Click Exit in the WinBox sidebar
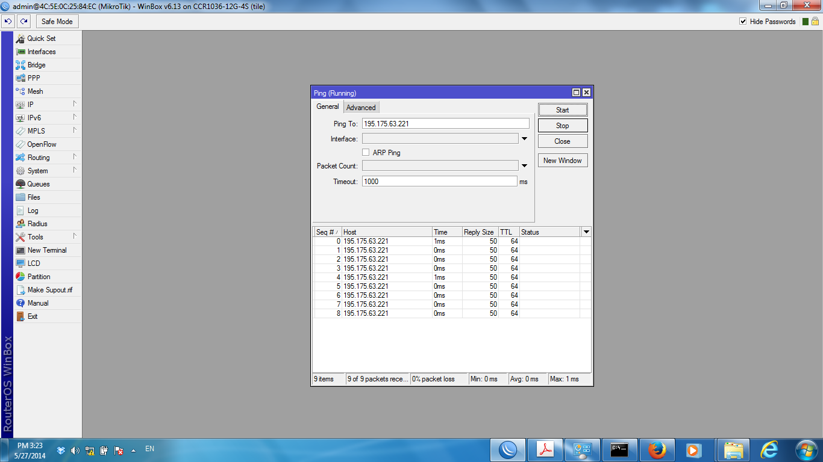The width and height of the screenshot is (823, 462). click(x=47, y=316)
